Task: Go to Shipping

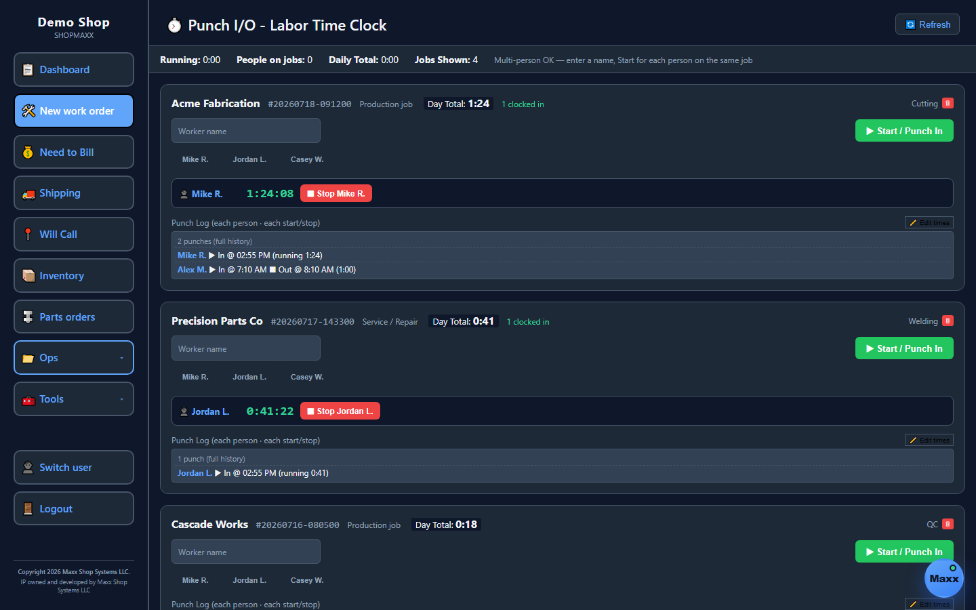Action: 74,193
